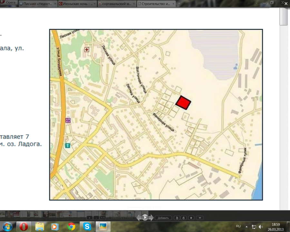Show hidden system tray icons
The width and height of the screenshot is (290, 232).
coord(247,227)
